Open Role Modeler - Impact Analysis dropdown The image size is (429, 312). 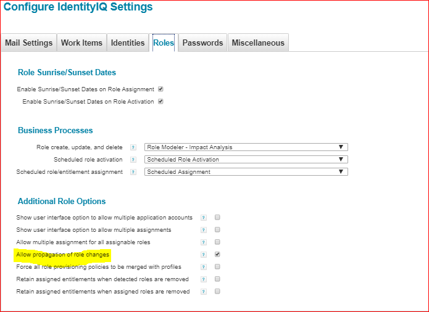point(246,147)
